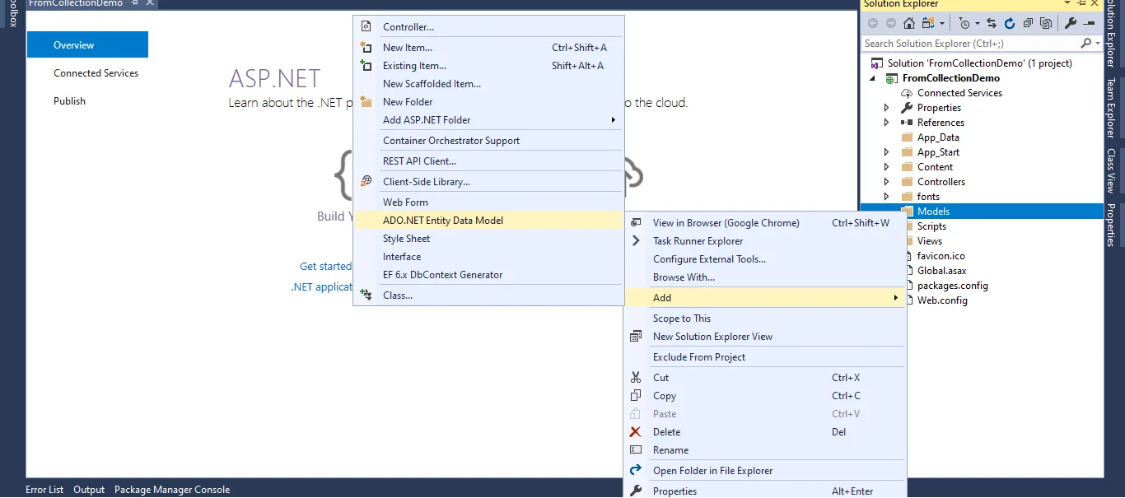
Task: Choose Client-Side Library... entry
Action: tap(488, 182)
